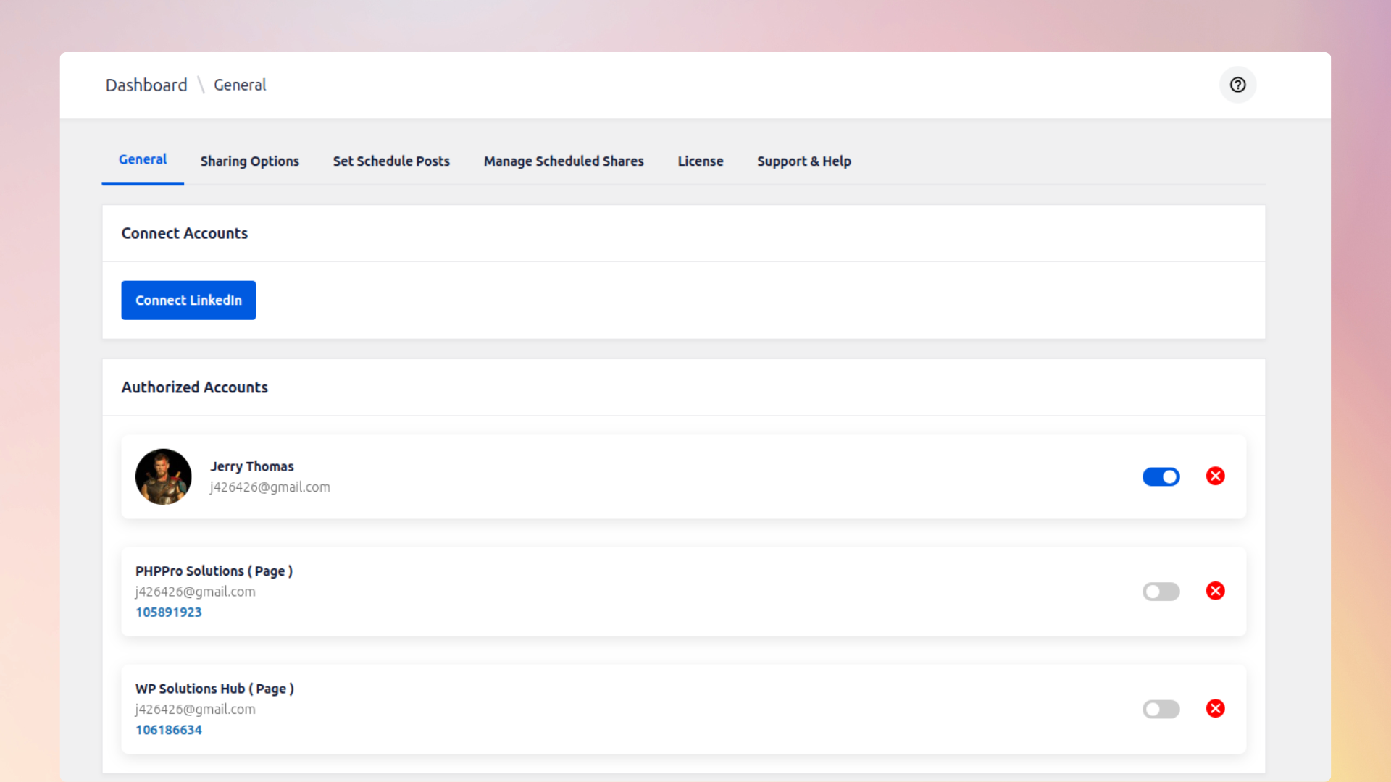Open Set Schedule Posts tab

[391, 161]
